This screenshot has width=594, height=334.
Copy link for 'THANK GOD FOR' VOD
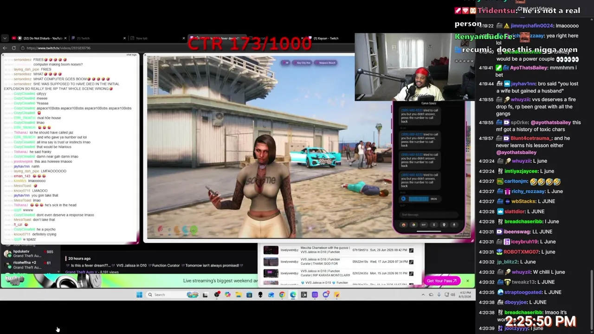411,262
